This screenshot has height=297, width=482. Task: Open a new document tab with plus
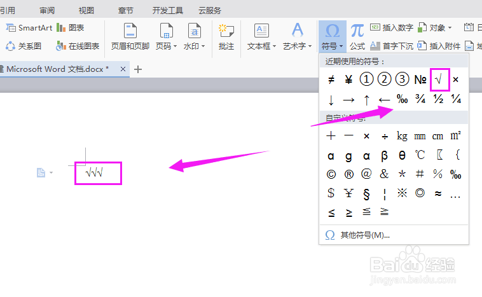(138, 69)
